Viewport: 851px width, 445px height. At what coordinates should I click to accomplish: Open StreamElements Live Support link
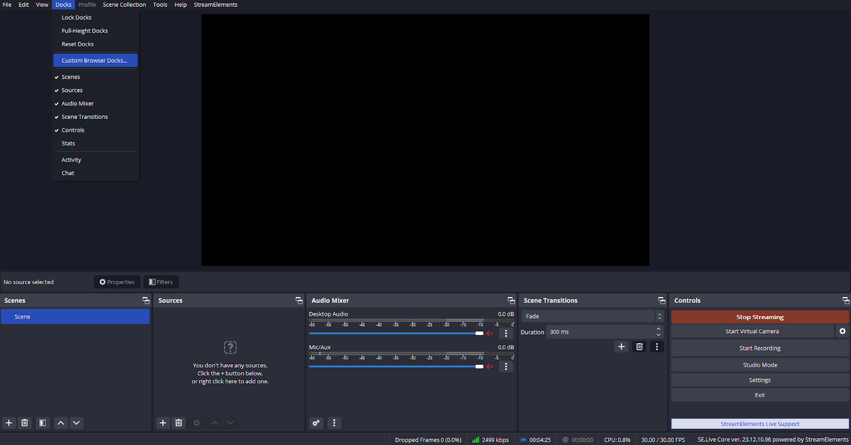[760, 424]
